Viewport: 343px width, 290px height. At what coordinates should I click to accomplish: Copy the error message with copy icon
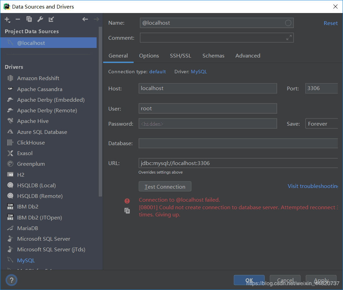pos(127,211)
